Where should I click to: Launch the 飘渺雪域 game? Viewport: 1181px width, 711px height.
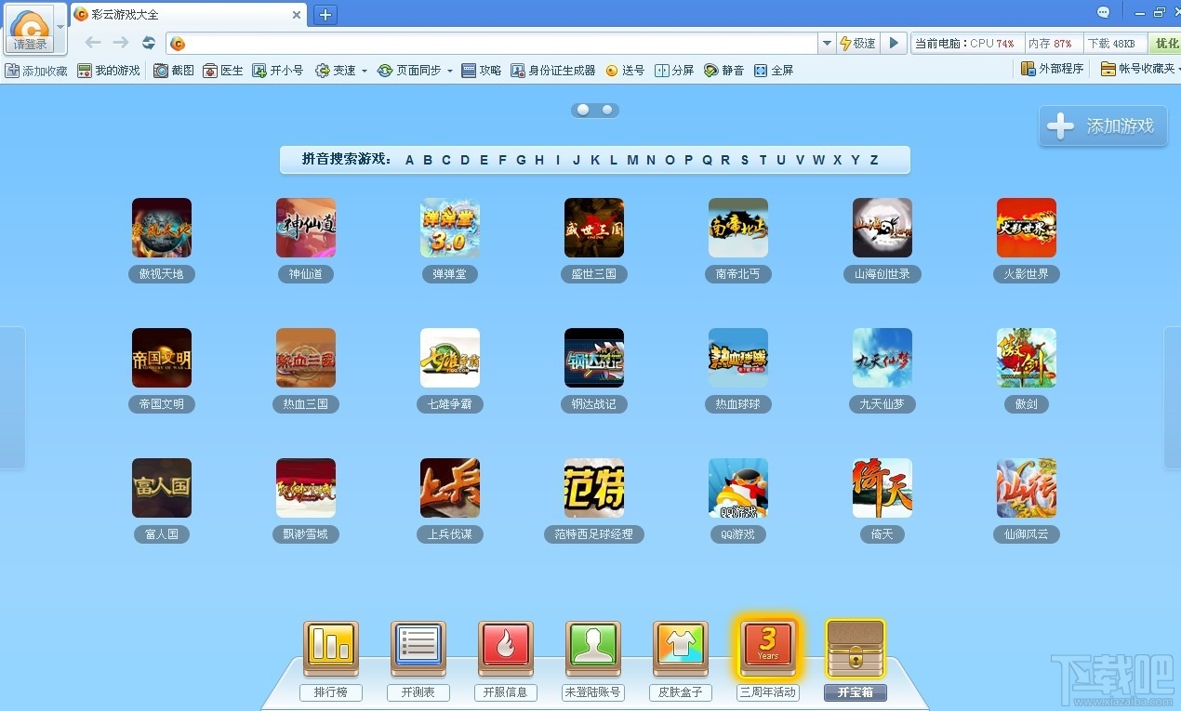[306, 488]
